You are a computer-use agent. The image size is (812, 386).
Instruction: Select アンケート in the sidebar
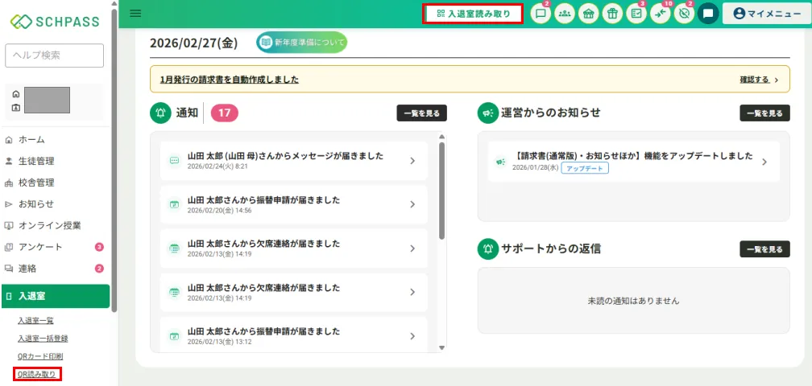coord(40,247)
